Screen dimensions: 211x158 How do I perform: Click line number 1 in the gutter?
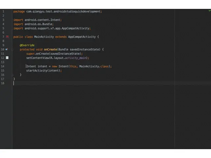tap(3, 12)
